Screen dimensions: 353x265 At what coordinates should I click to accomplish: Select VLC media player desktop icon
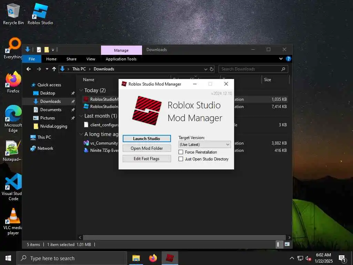pos(13,222)
